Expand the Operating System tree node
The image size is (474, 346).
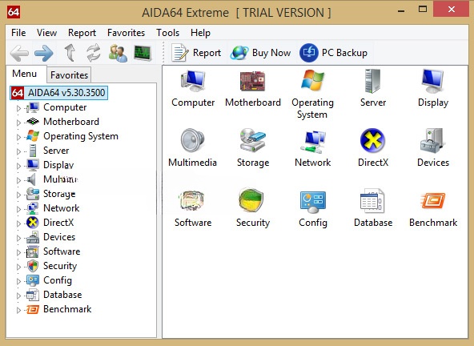coord(18,137)
